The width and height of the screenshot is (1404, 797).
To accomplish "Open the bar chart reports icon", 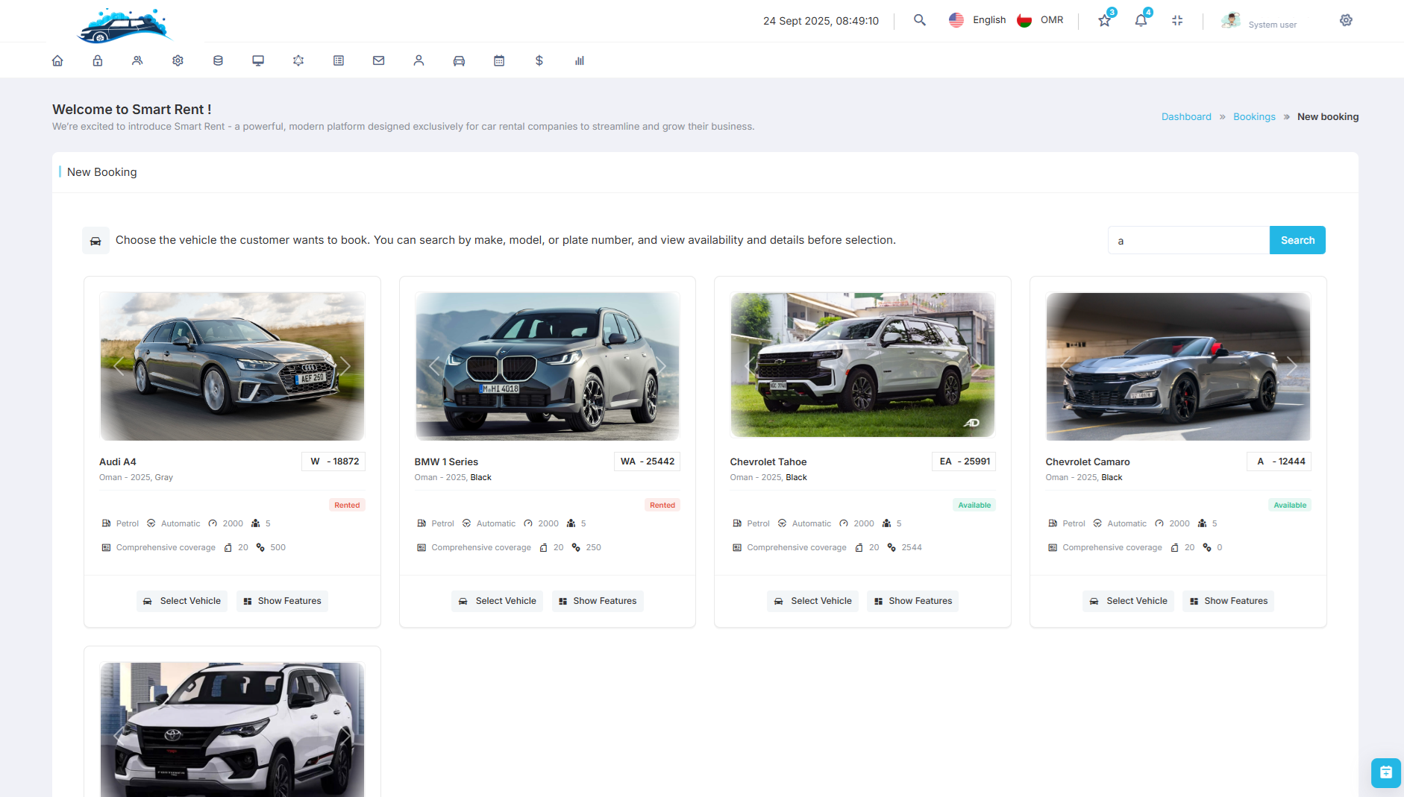I will coord(580,60).
